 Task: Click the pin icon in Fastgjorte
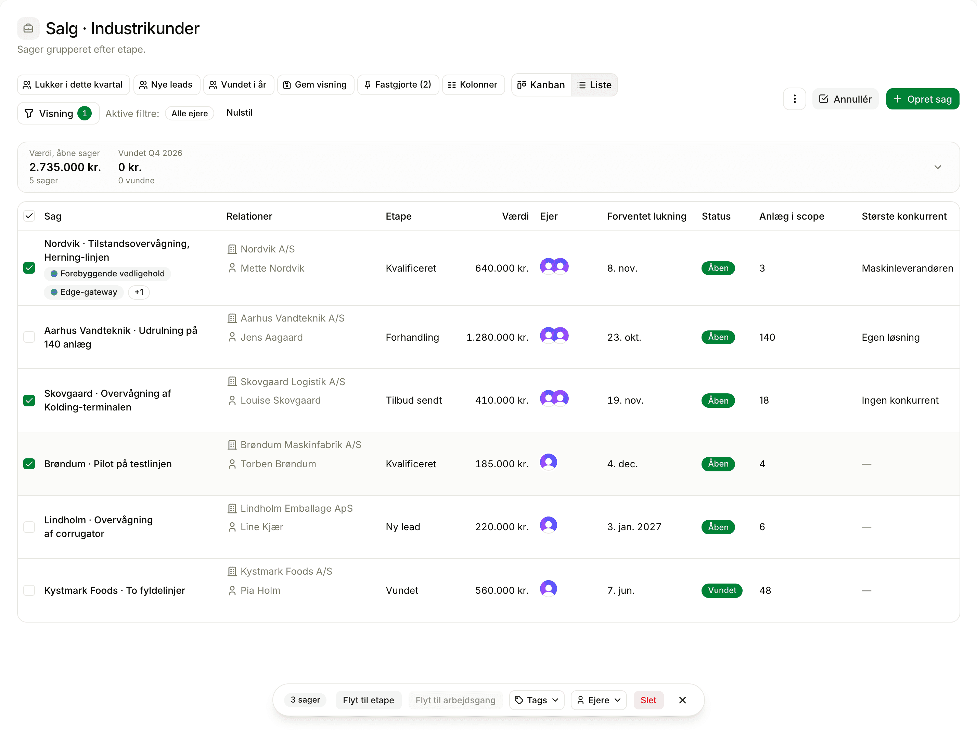pos(368,85)
